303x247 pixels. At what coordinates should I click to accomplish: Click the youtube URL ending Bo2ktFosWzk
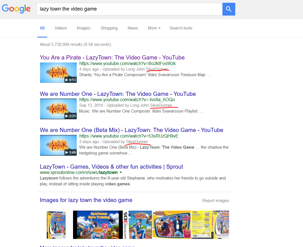(x=127, y=64)
